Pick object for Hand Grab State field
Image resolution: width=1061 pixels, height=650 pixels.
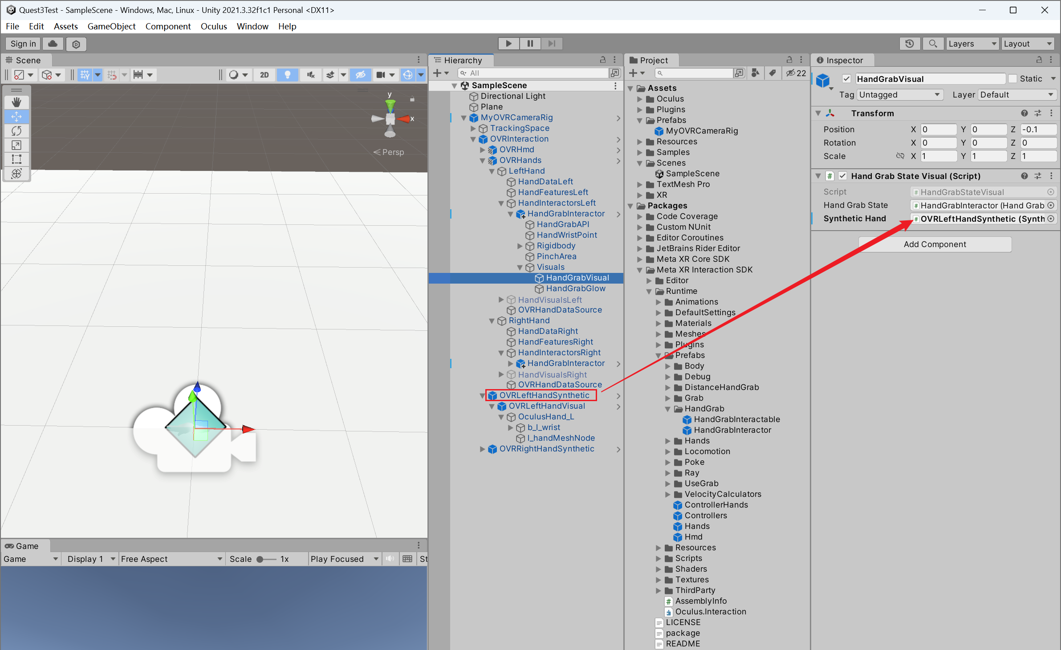pos(1051,205)
